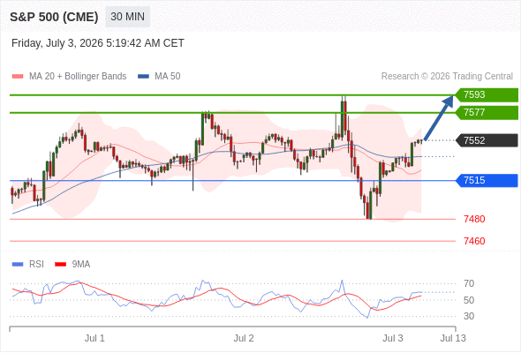Click the red 7480 support value

point(474,219)
